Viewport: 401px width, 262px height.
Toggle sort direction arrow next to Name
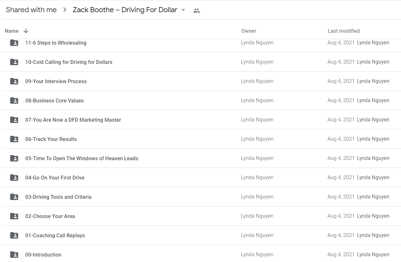pyautogui.click(x=26, y=31)
